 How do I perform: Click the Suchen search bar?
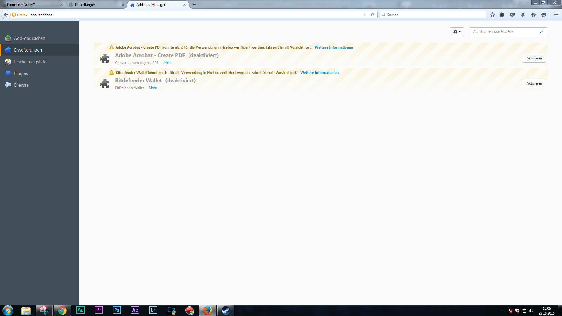pyautogui.click(x=433, y=15)
